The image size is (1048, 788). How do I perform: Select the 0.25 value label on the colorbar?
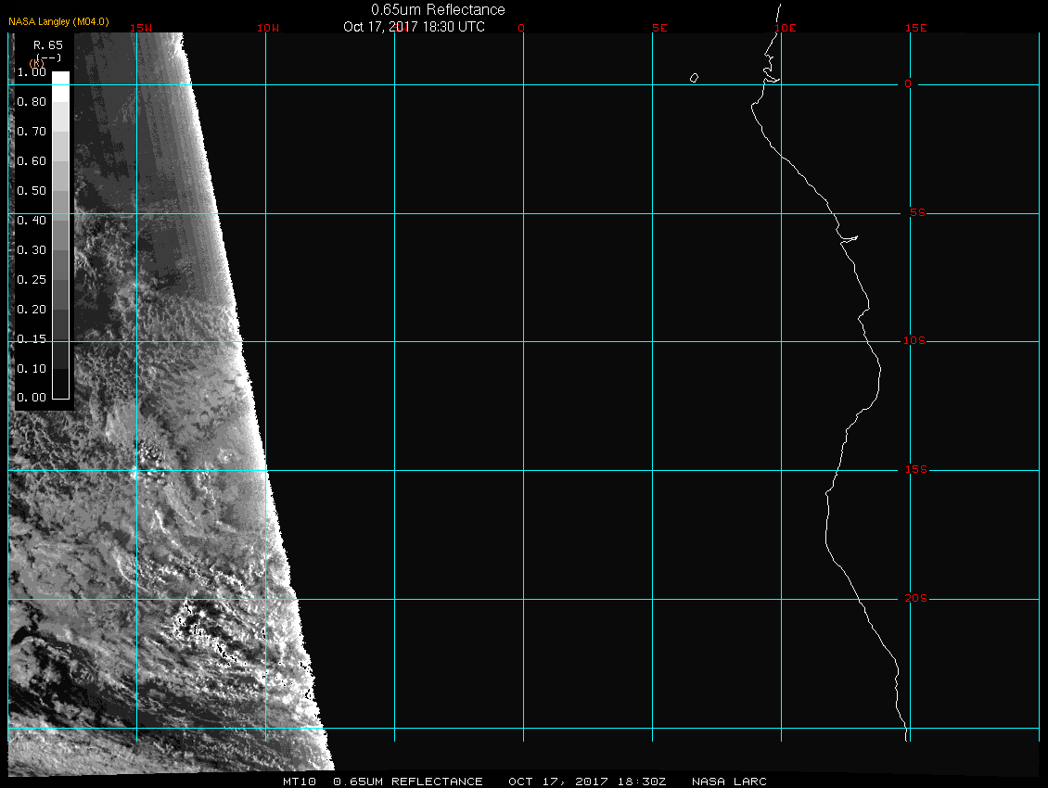coord(32,279)
